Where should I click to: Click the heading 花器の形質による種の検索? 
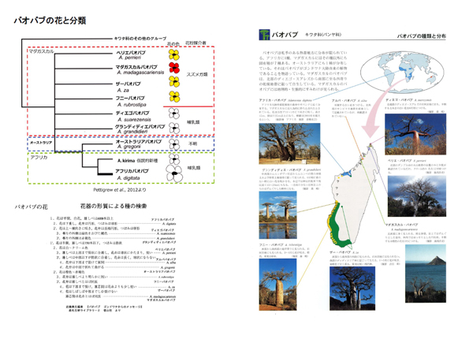pyautogui.click(x=114, y=206)
